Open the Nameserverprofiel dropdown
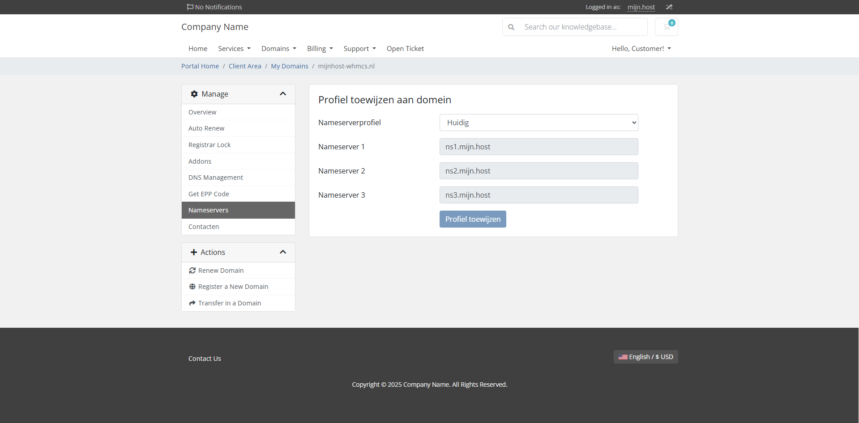859x423 pixels. [x=538, y=123]
